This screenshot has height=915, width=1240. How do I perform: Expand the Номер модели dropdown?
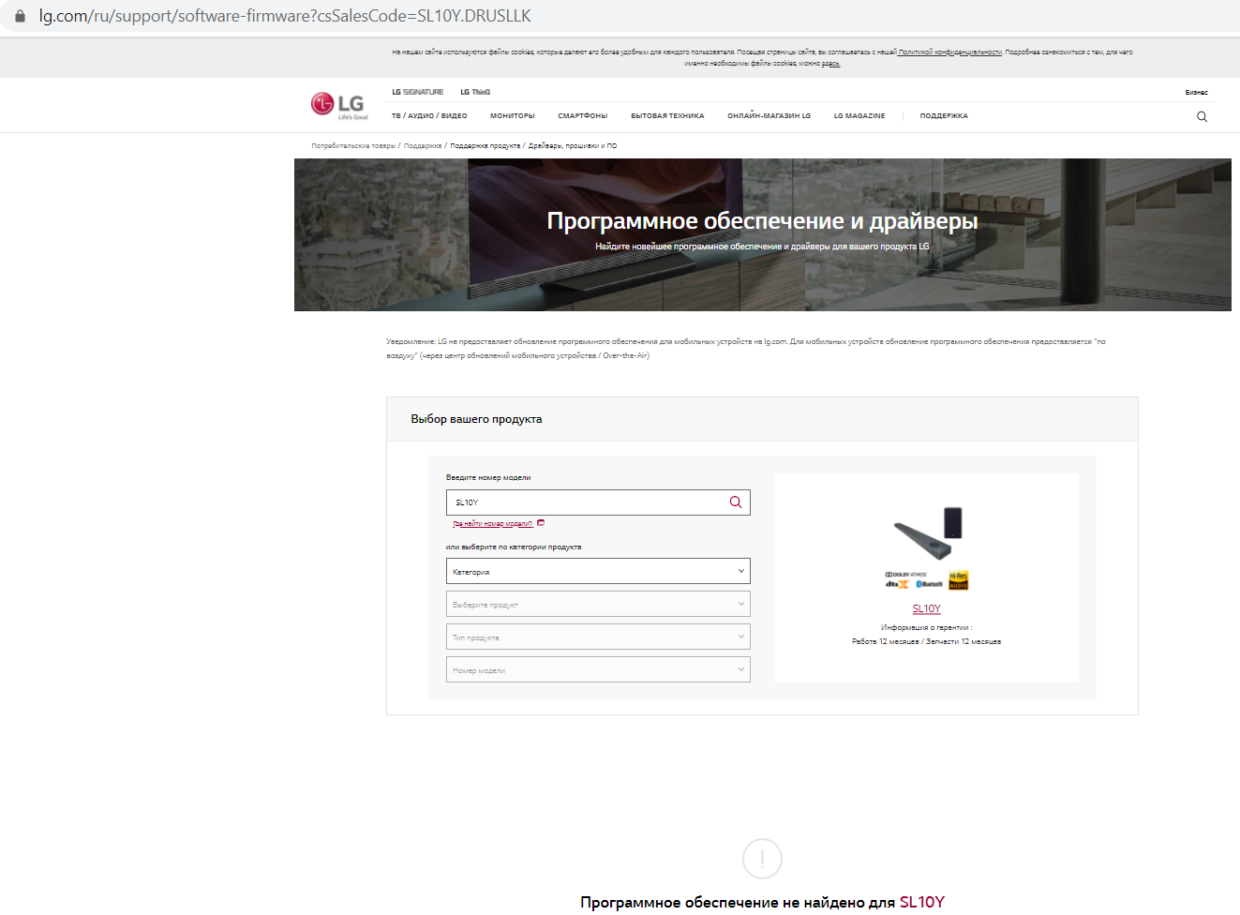(598, 669)
